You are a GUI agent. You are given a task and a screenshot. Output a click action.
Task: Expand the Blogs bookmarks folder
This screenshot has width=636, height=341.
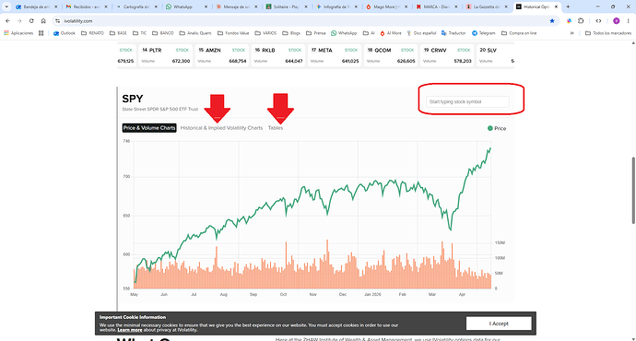pyautogui.click(x=291, y=33)
